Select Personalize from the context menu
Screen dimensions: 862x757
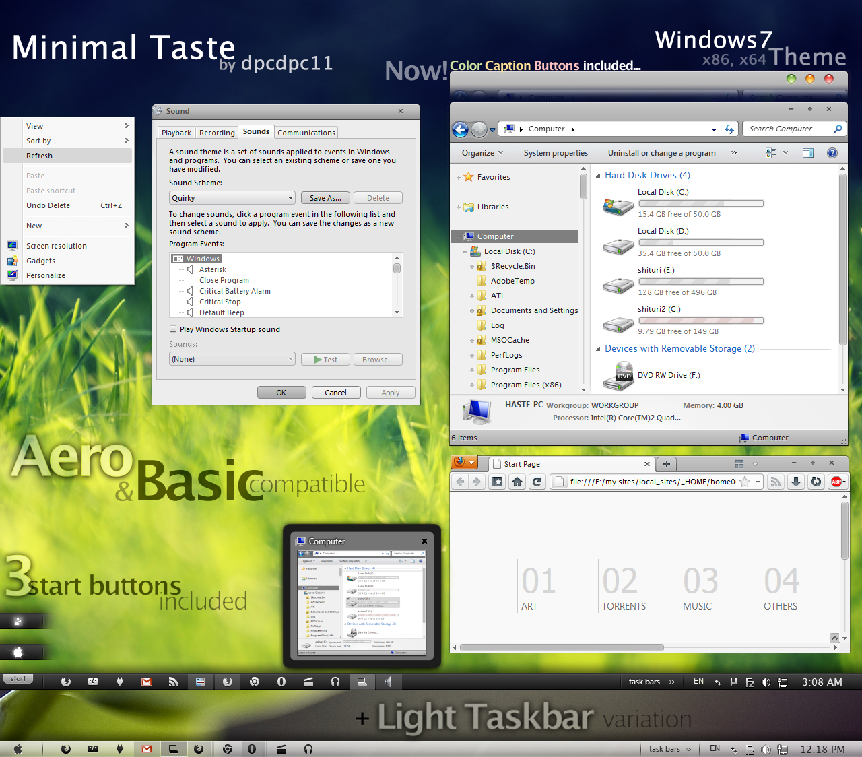click(67, 275)
